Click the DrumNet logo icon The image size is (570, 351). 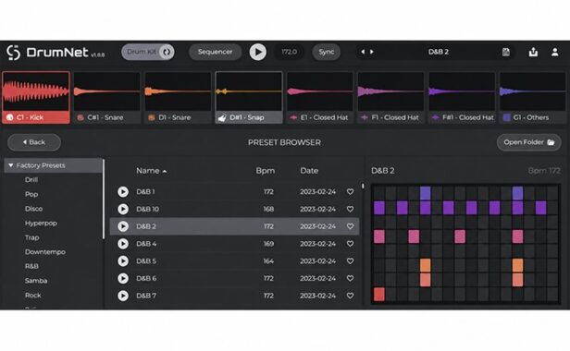click(x=14, y=53)
